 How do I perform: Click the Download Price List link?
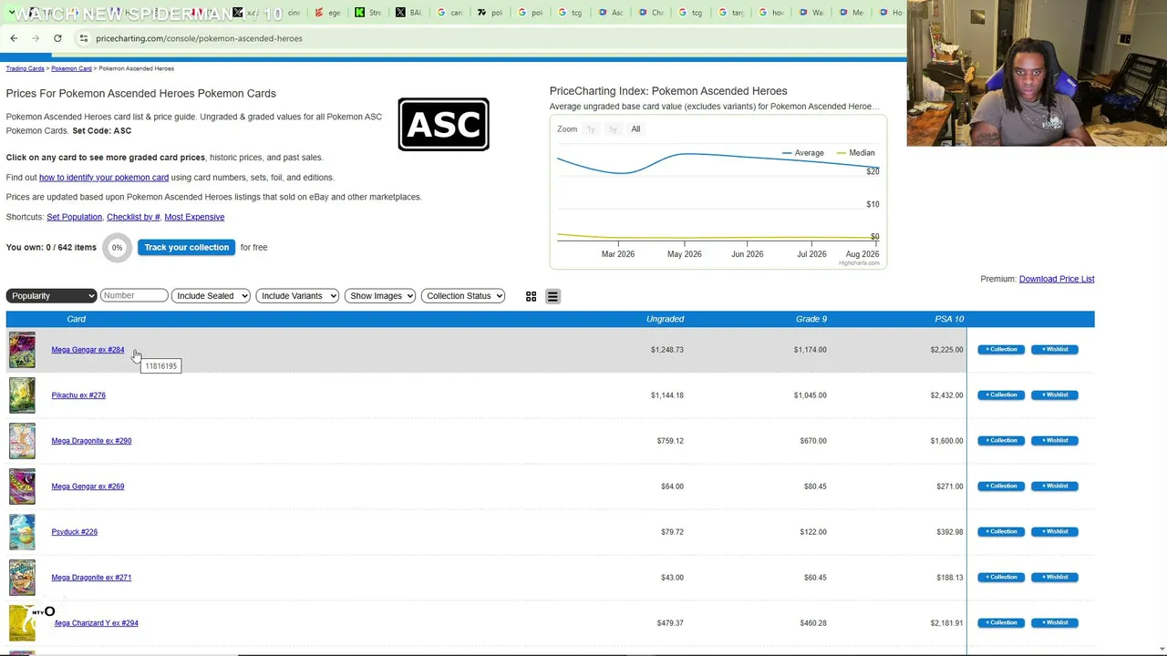(x=1057, y=279)
